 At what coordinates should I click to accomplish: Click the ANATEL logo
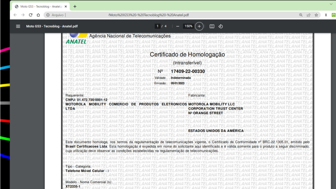pos(76,39)
